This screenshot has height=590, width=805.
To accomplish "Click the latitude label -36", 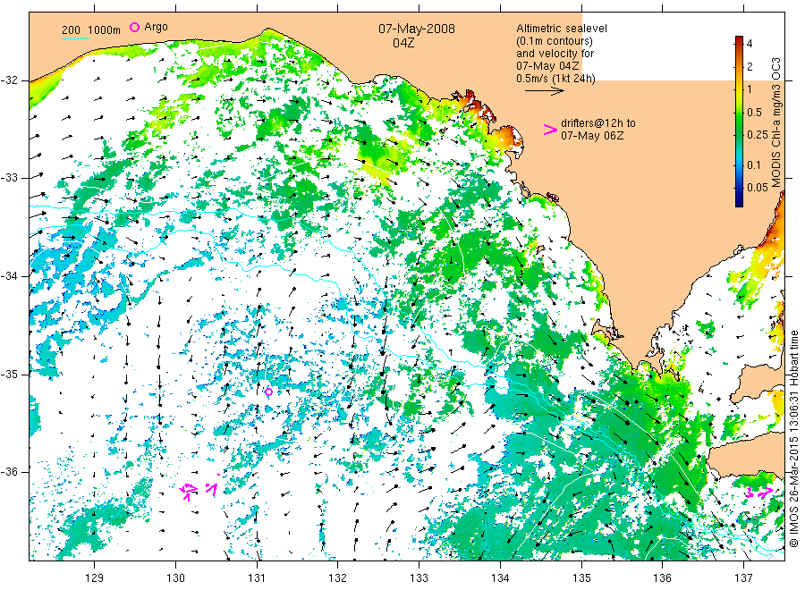I will point(9,471).
